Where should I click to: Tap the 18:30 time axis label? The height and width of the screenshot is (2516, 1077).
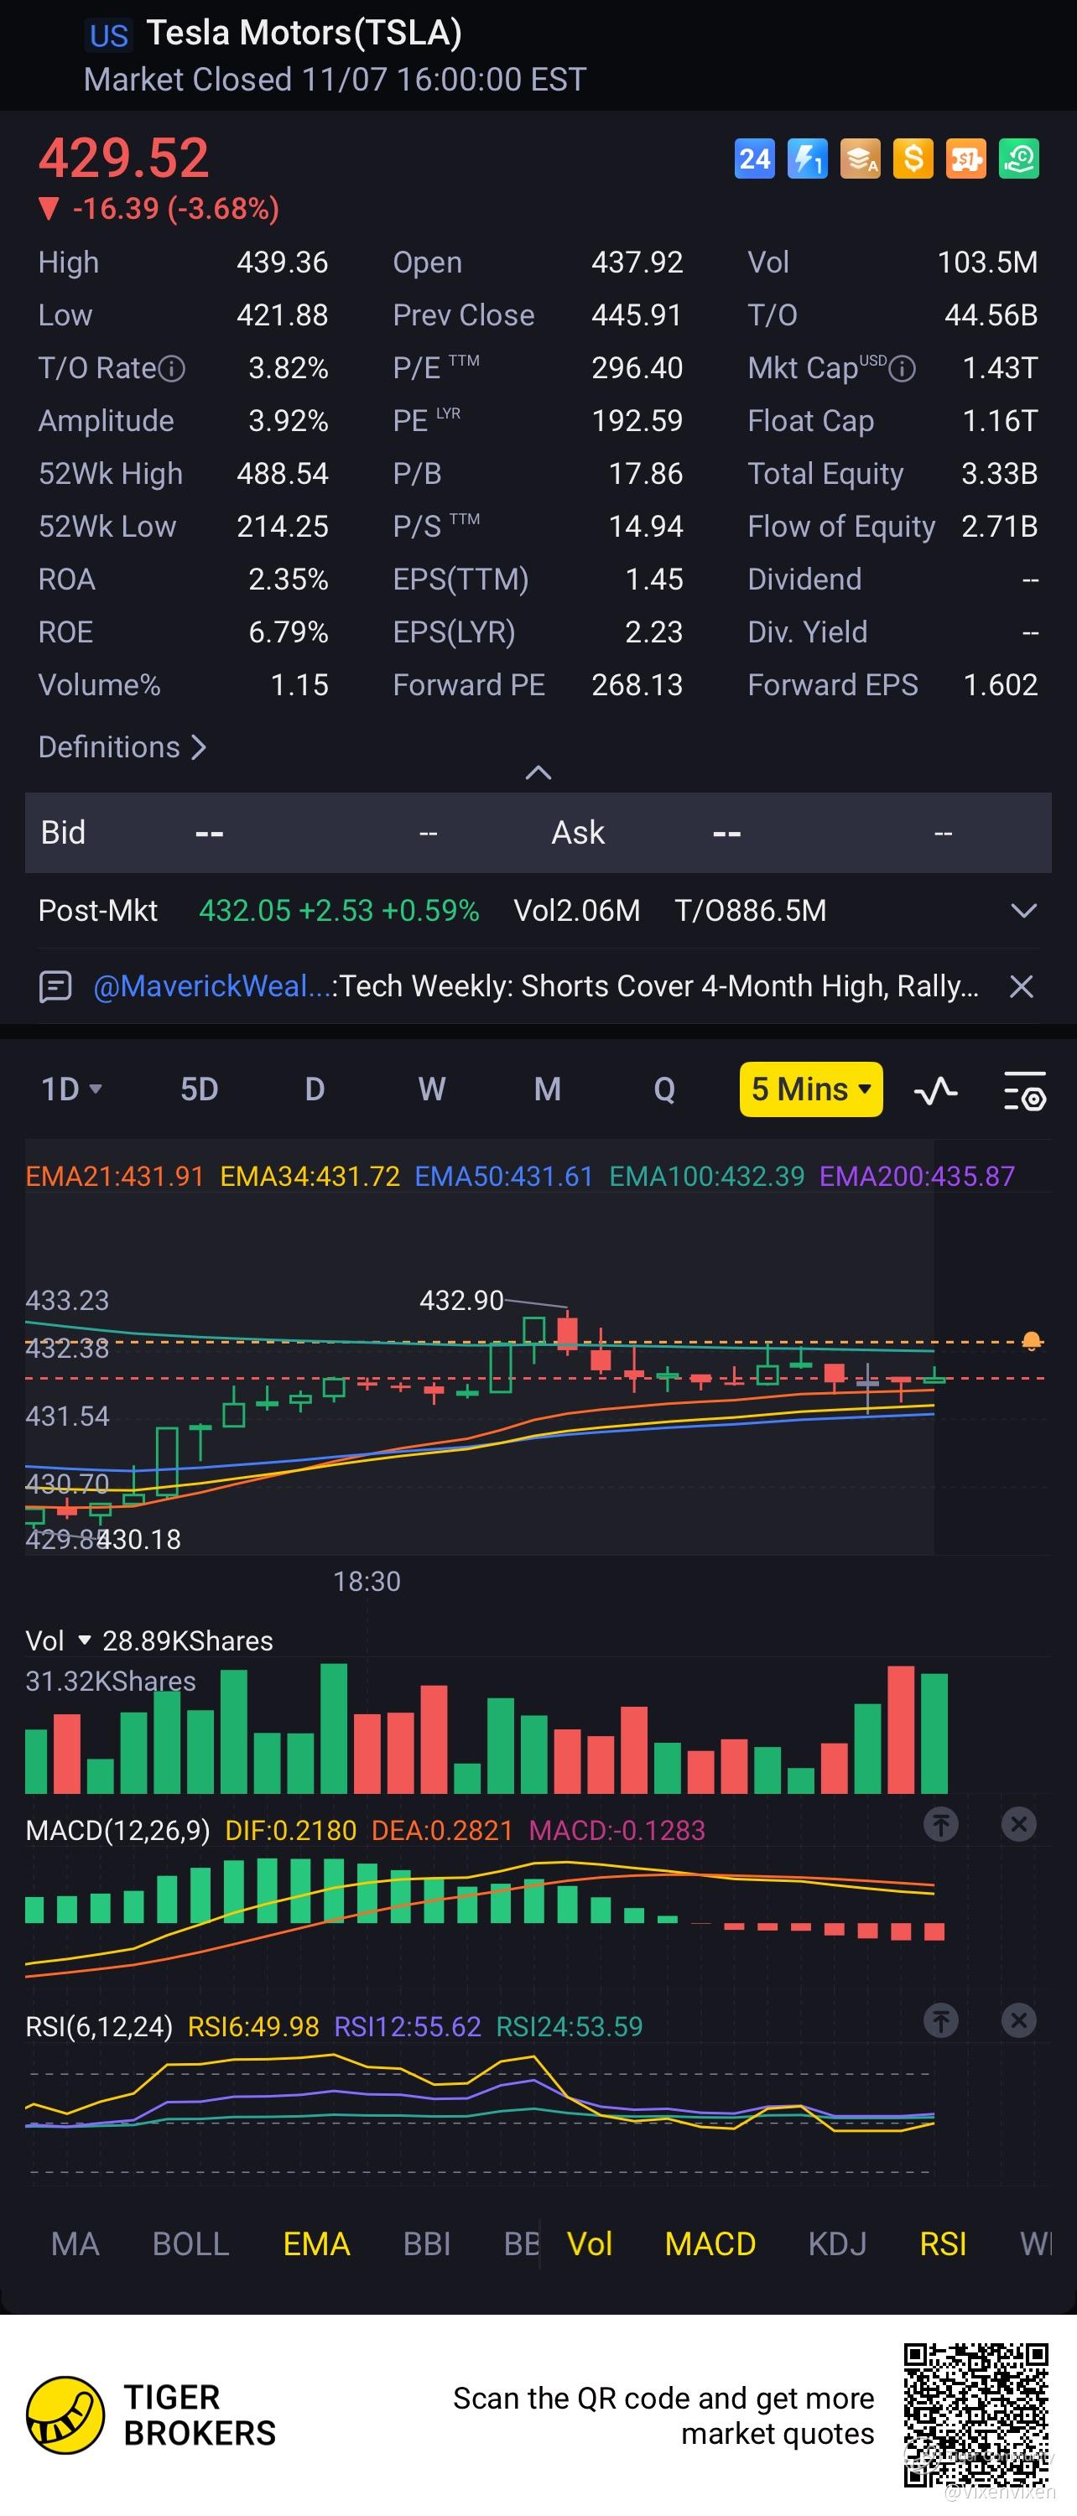[367, 1581]
